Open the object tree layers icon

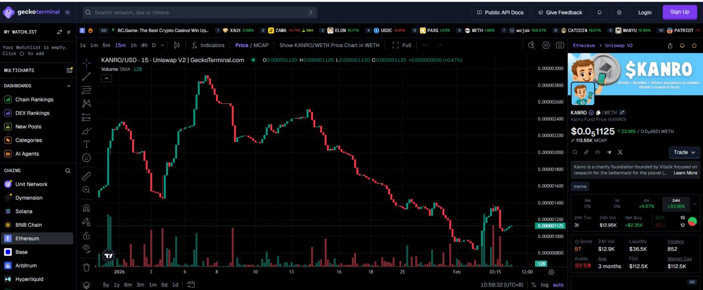point(86,285)
